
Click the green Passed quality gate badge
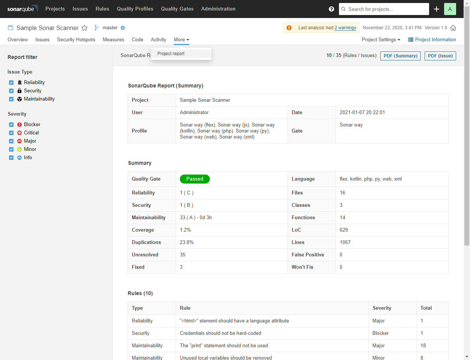(195, 179)
